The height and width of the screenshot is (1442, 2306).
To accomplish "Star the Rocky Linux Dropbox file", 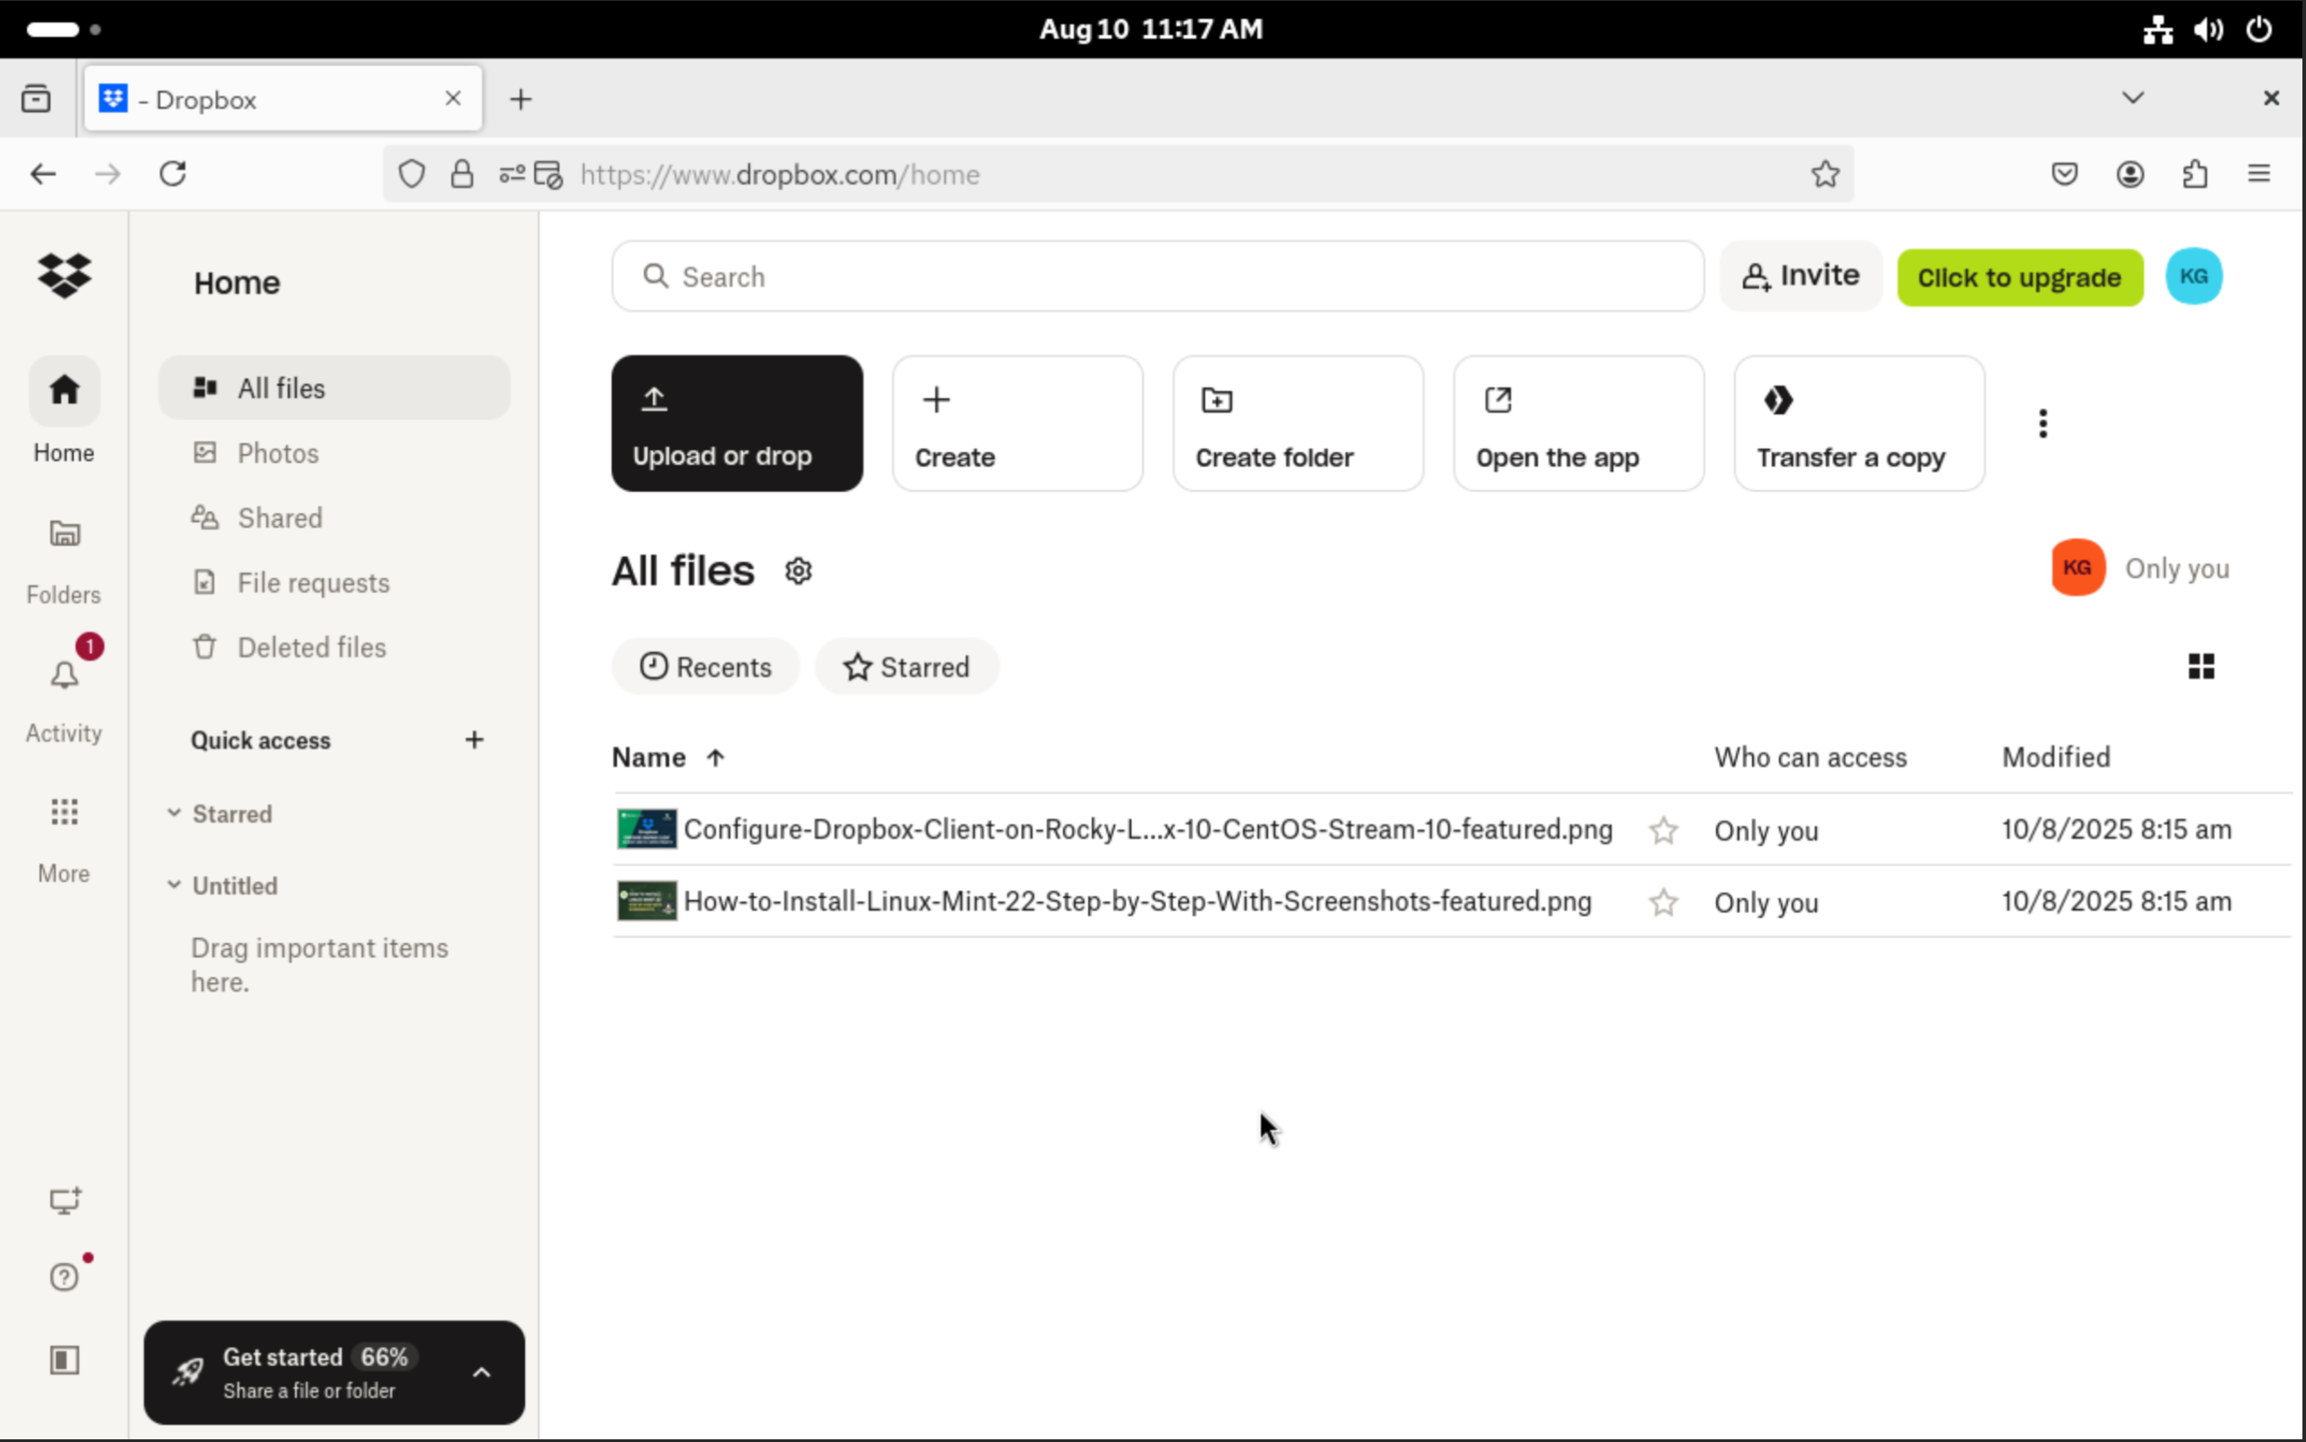I will (x=1662, y=829).
